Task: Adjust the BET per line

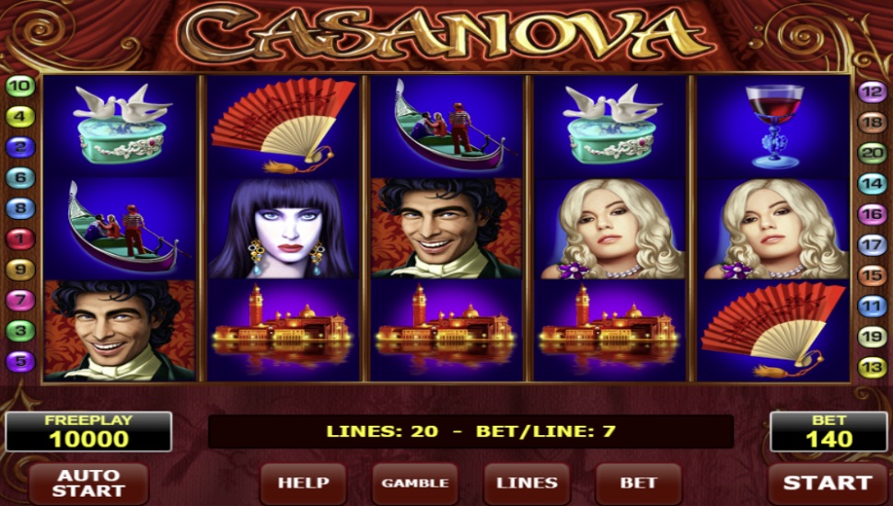Action: click(638, 483)
